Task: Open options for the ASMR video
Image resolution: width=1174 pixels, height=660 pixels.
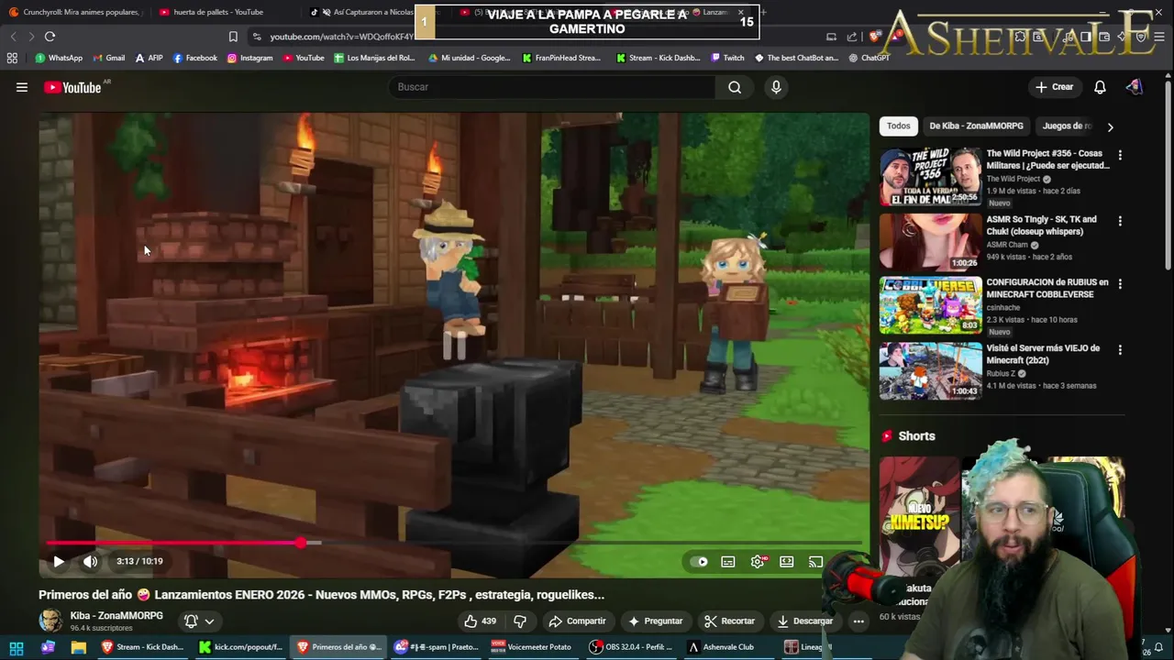Action: tap(1120, 221)
